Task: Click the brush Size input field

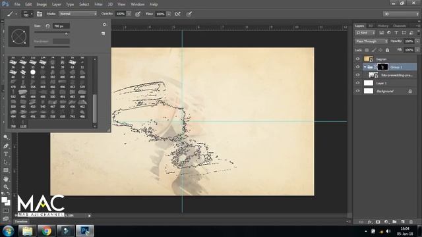Action: (x=61, y=26)
